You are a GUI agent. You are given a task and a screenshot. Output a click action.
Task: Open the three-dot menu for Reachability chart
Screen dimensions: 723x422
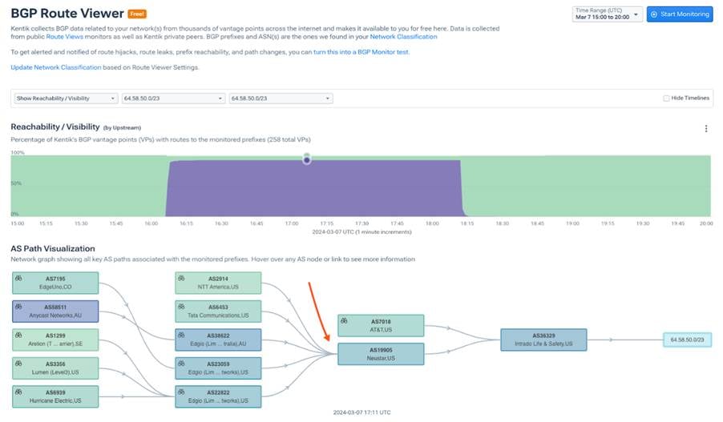(x=706, y=129)
